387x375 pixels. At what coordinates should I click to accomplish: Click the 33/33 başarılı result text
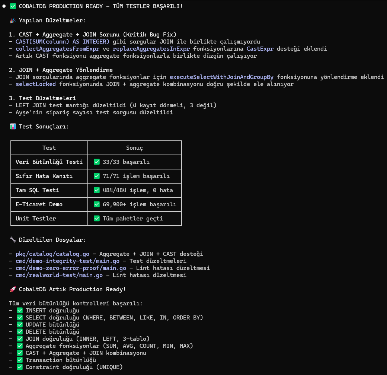pyautogui.click(x=126, y=162)
